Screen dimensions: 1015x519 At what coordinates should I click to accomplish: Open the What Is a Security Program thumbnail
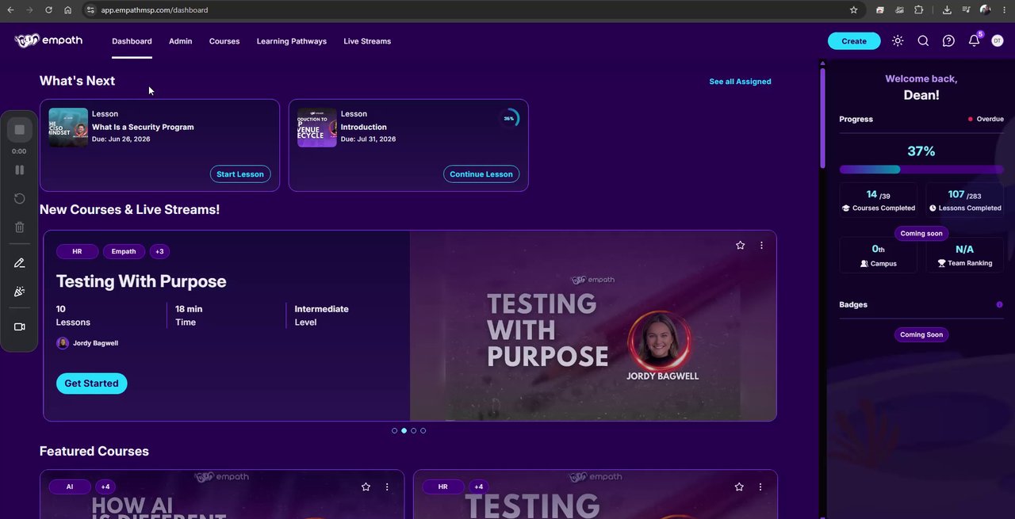point(68,128)
